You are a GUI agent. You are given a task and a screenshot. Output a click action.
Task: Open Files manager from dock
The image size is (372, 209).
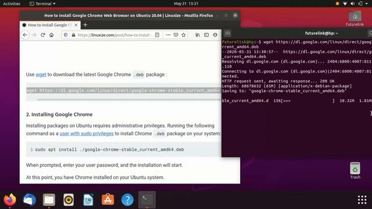(x=49, y=200)
